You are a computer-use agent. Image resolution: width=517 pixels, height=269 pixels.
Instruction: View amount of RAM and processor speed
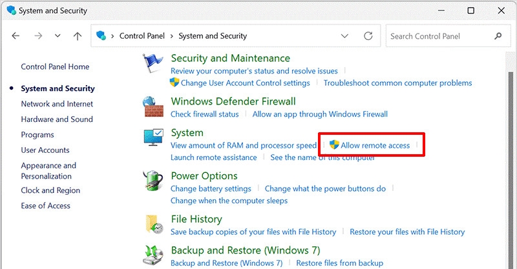tap(244, 145)
